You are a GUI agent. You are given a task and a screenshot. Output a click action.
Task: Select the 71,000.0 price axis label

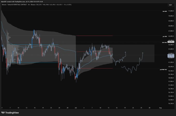(171, 11)
